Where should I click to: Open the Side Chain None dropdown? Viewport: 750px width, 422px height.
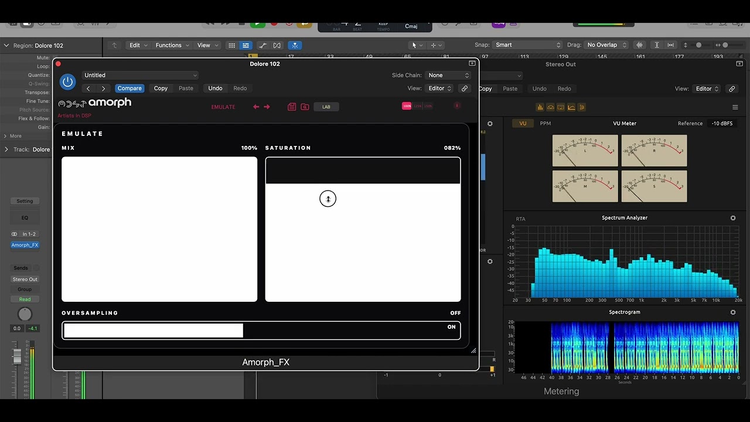click(x=449, y=75)
